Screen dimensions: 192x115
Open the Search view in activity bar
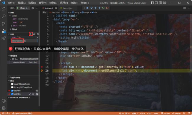pos(4,16)
